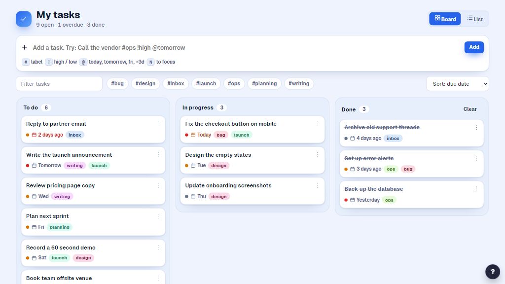
Task: Toggle the #bug filter chip
Action: (x=117, y=84)
